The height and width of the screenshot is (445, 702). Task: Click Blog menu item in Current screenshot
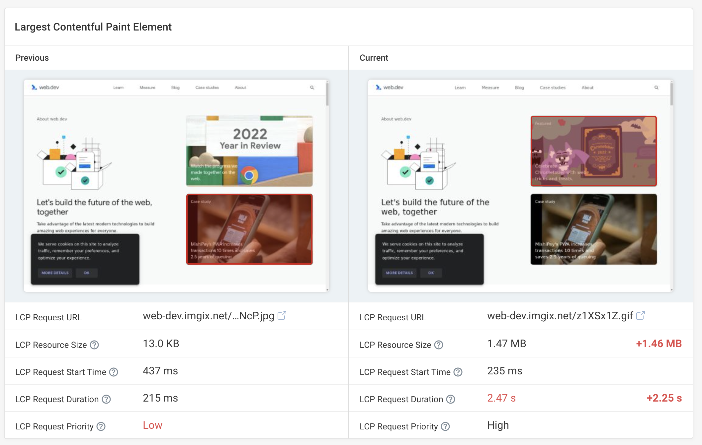pos(519,88)
